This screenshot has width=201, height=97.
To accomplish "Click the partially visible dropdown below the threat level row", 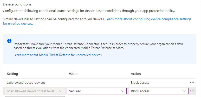I will (x=35, y=96).
